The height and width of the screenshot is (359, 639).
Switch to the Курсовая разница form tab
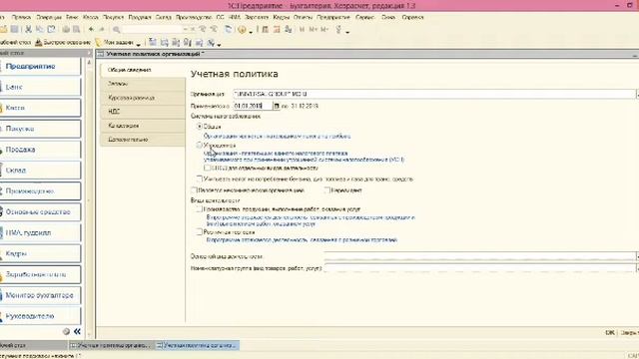point(142,98)
